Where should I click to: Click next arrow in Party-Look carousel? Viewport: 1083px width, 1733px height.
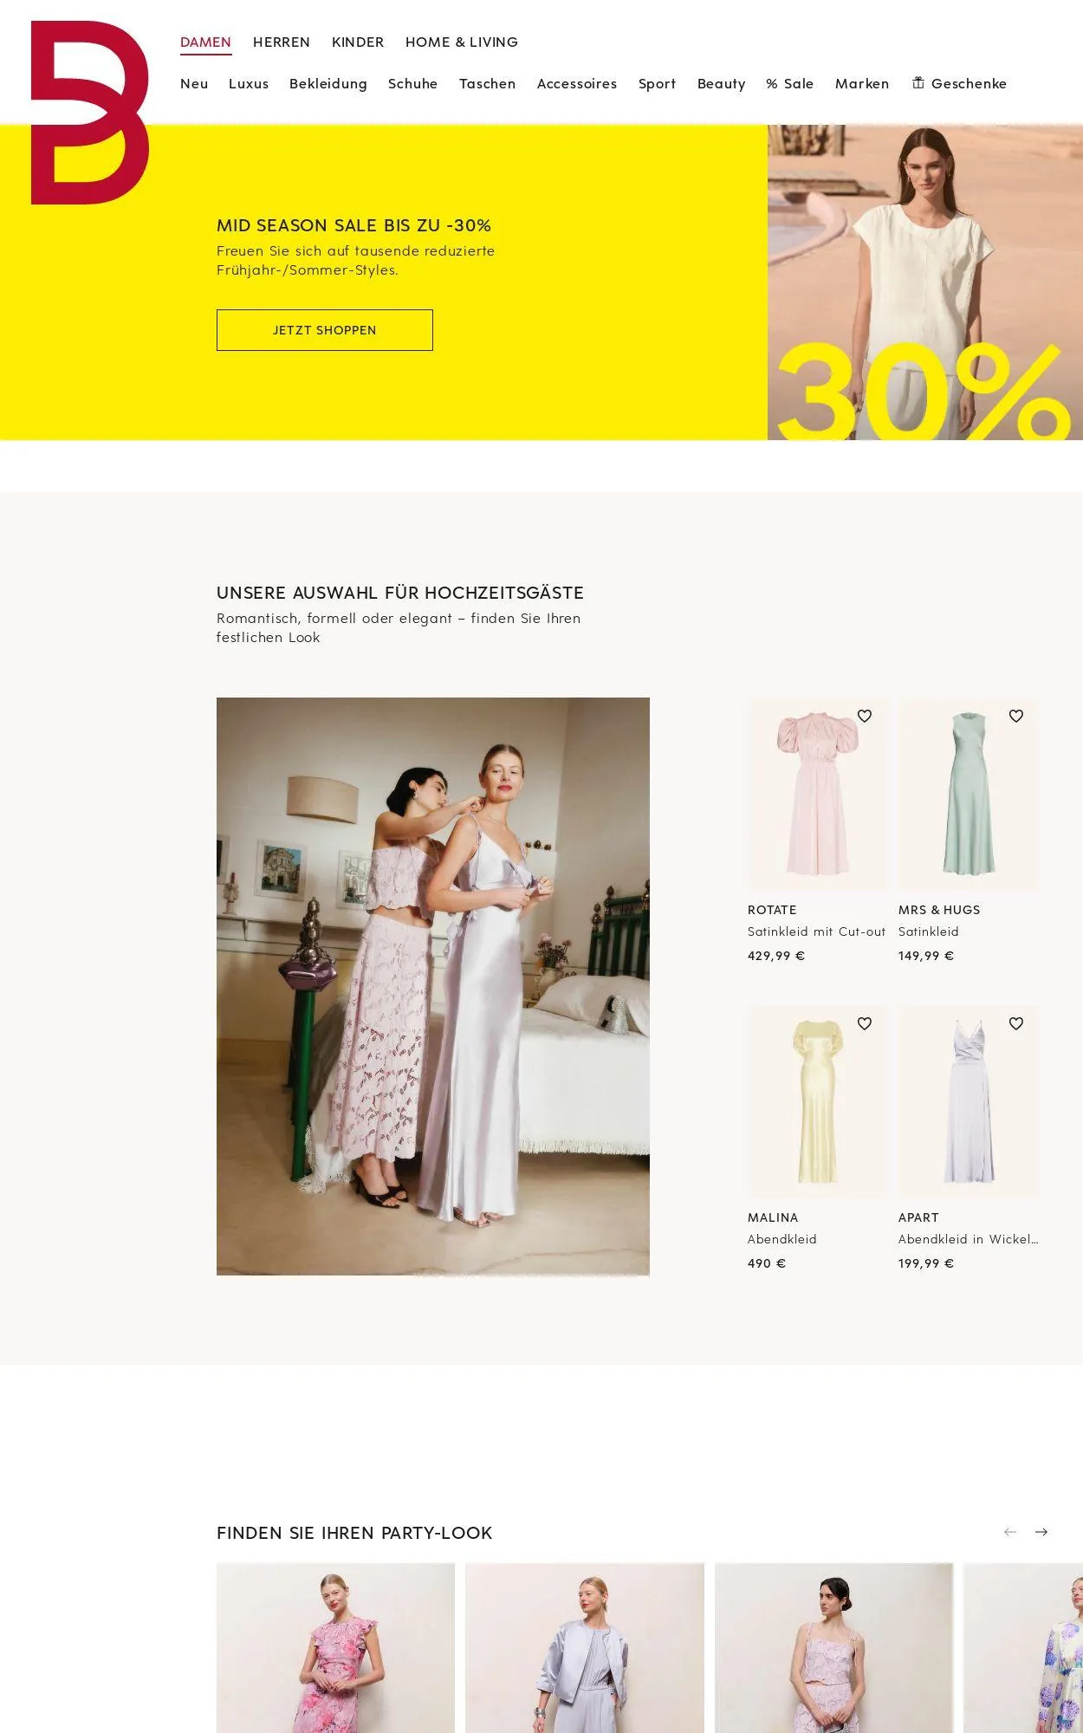point(1041,1532)
